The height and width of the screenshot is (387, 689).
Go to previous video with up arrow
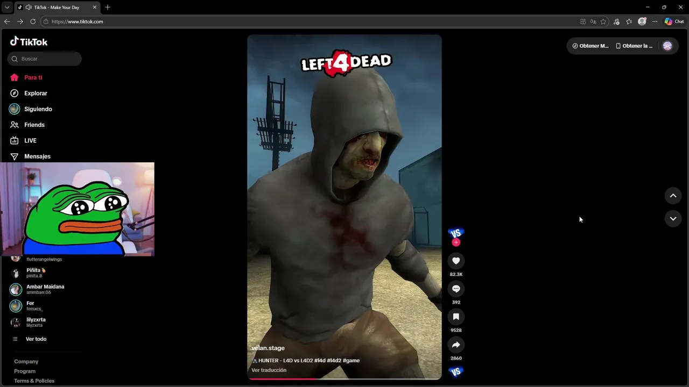[673, 196]
